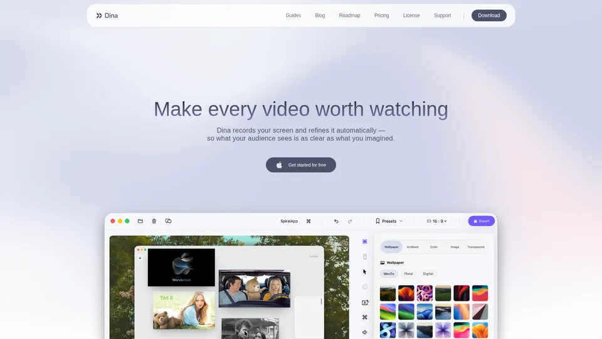Viewport: 602px width, 339px height.
Task: Select the circular webcam icon in sidebar
Action: [365, 287]
